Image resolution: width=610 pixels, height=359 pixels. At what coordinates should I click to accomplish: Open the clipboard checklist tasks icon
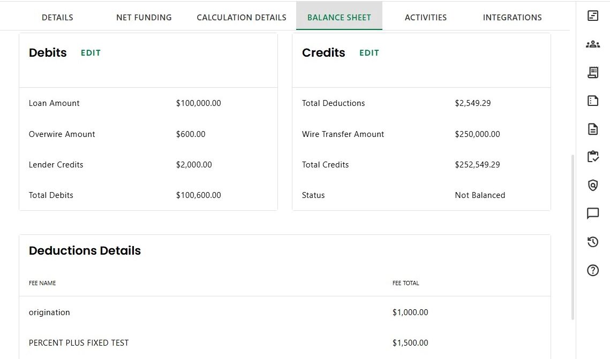coord(592,157)
